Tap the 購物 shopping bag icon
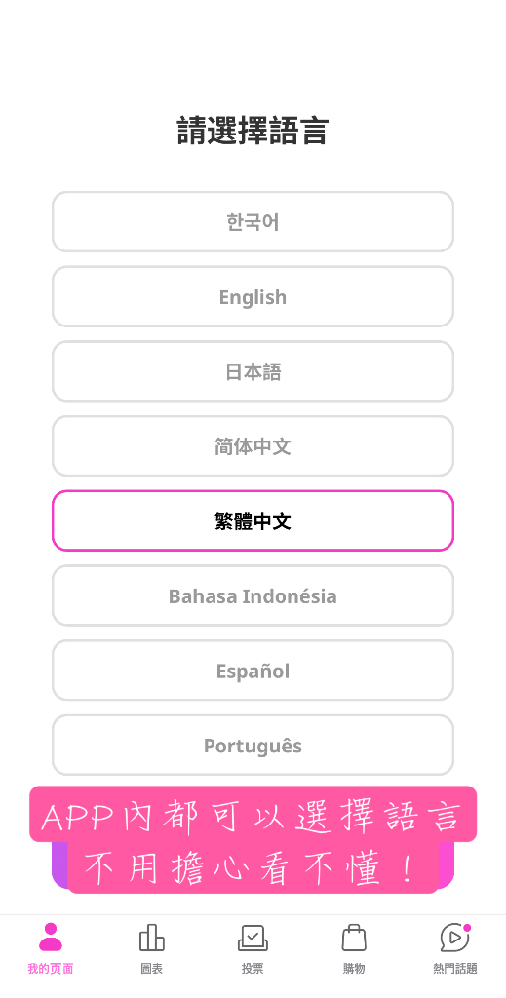This screenshot has height=998, width=506. click(x=354, y=938)
